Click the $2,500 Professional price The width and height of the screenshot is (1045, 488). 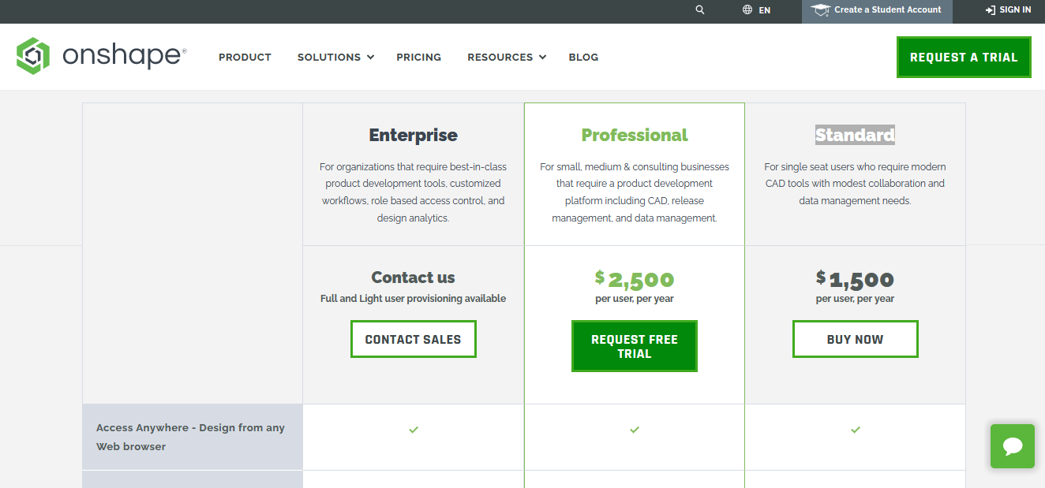[635, 278]
